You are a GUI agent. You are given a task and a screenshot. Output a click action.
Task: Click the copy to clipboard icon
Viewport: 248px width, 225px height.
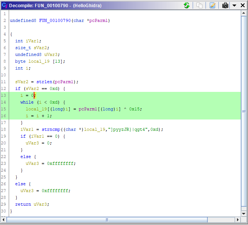pos(199,5)
